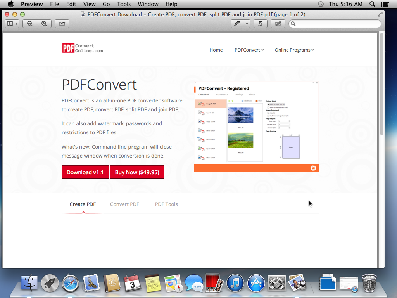Viewport: 397px width, 298px height.
Task: Click the Download v1.1 button
Action: 85,172
